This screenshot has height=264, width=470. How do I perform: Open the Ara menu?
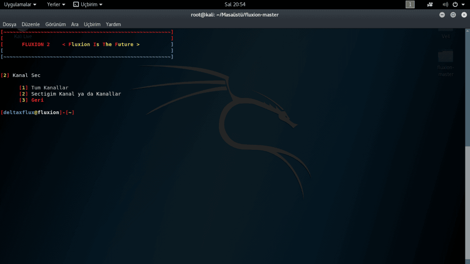(75, 24)
